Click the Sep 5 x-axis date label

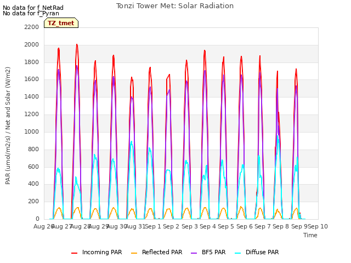[x=226, y=226]
